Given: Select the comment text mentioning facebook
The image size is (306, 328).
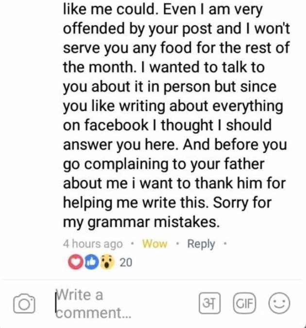Looking at the screenshot, I should pos(167,125).
